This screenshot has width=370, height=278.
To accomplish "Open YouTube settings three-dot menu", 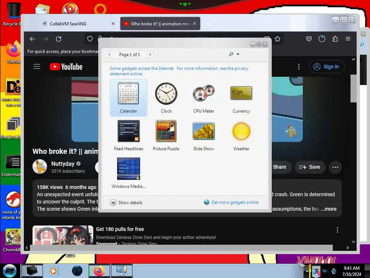I will (x=299, y=67).
